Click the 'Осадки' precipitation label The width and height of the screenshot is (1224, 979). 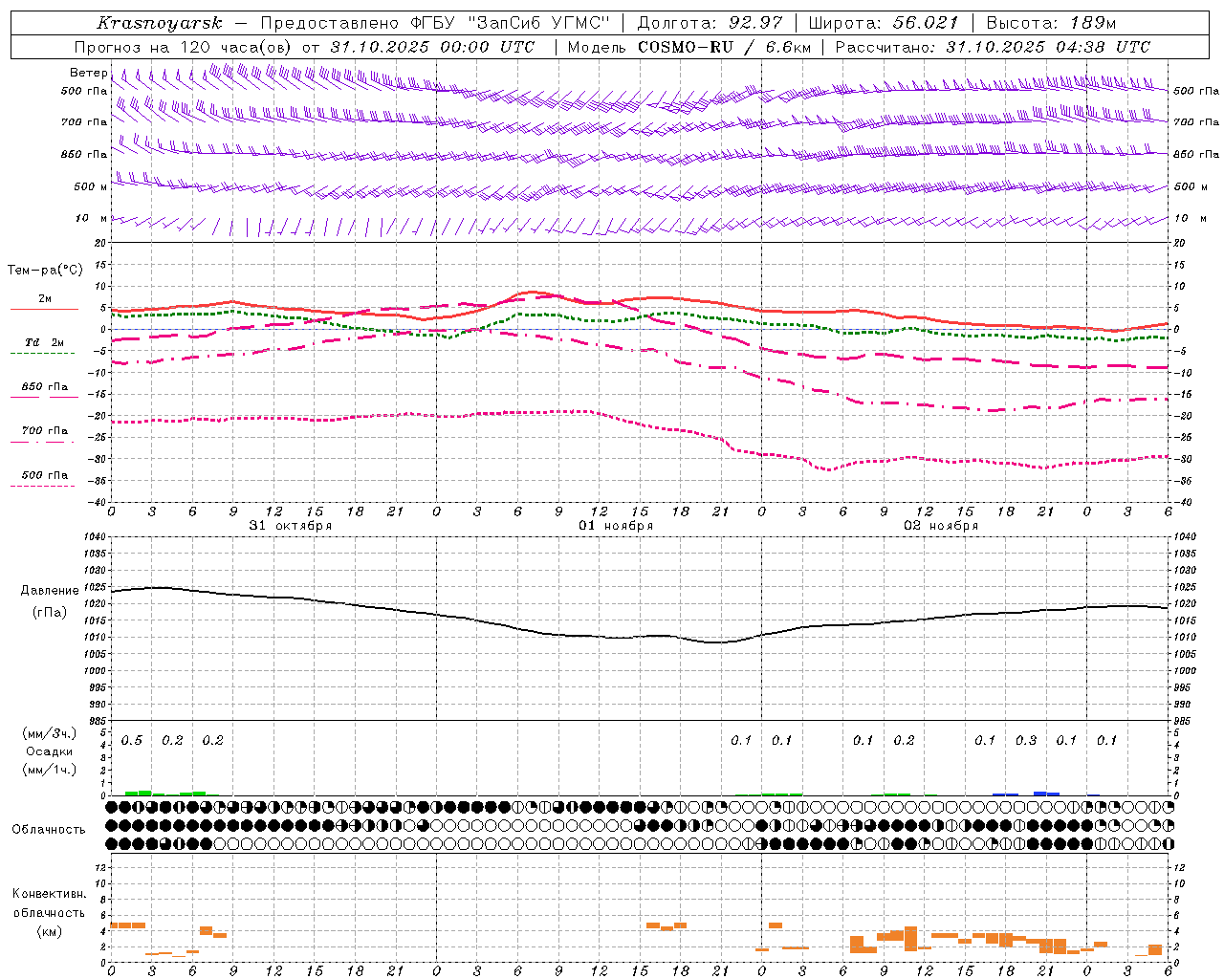click(x=50, y=752)
